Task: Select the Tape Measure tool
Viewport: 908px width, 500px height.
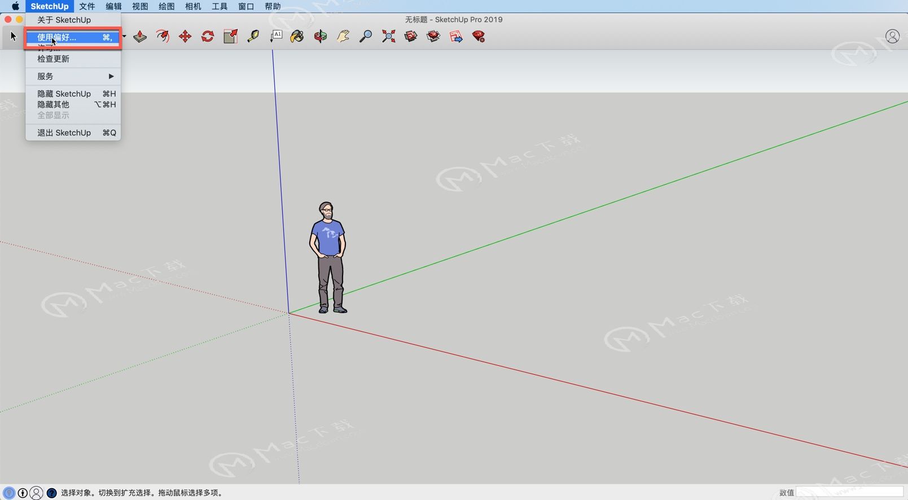Action: 253,37
